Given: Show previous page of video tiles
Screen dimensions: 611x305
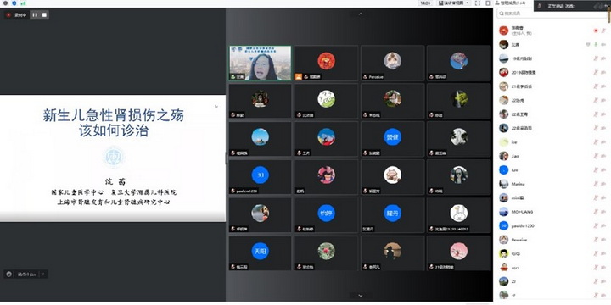Looking at the screenshot, I should pyautogui.click(x=360, y=14).
